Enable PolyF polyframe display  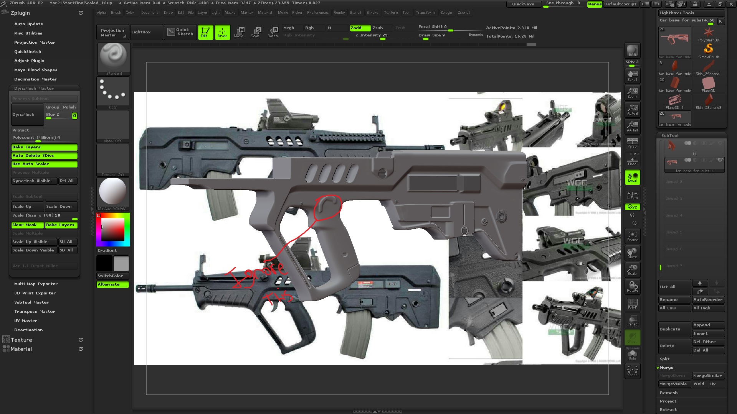[x=632, y=304]
